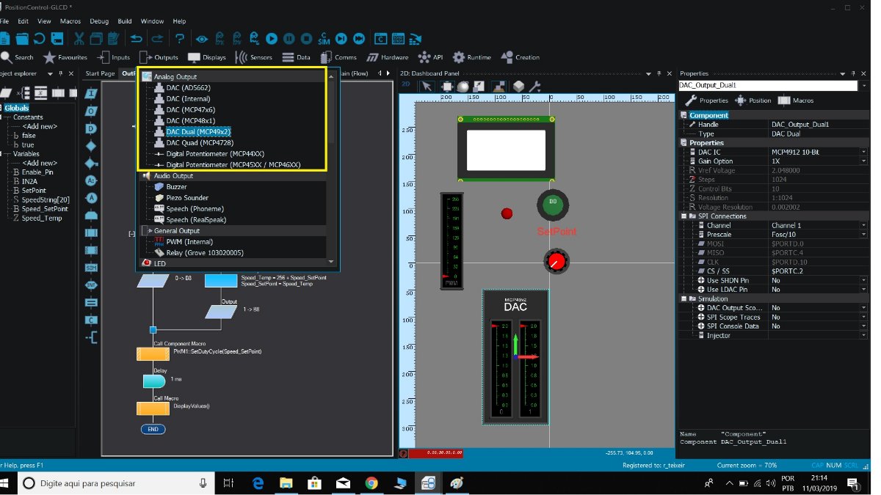Click the Cut scissors icon
This screenshot has height=495, width=881.
click(x=78, y=39)
